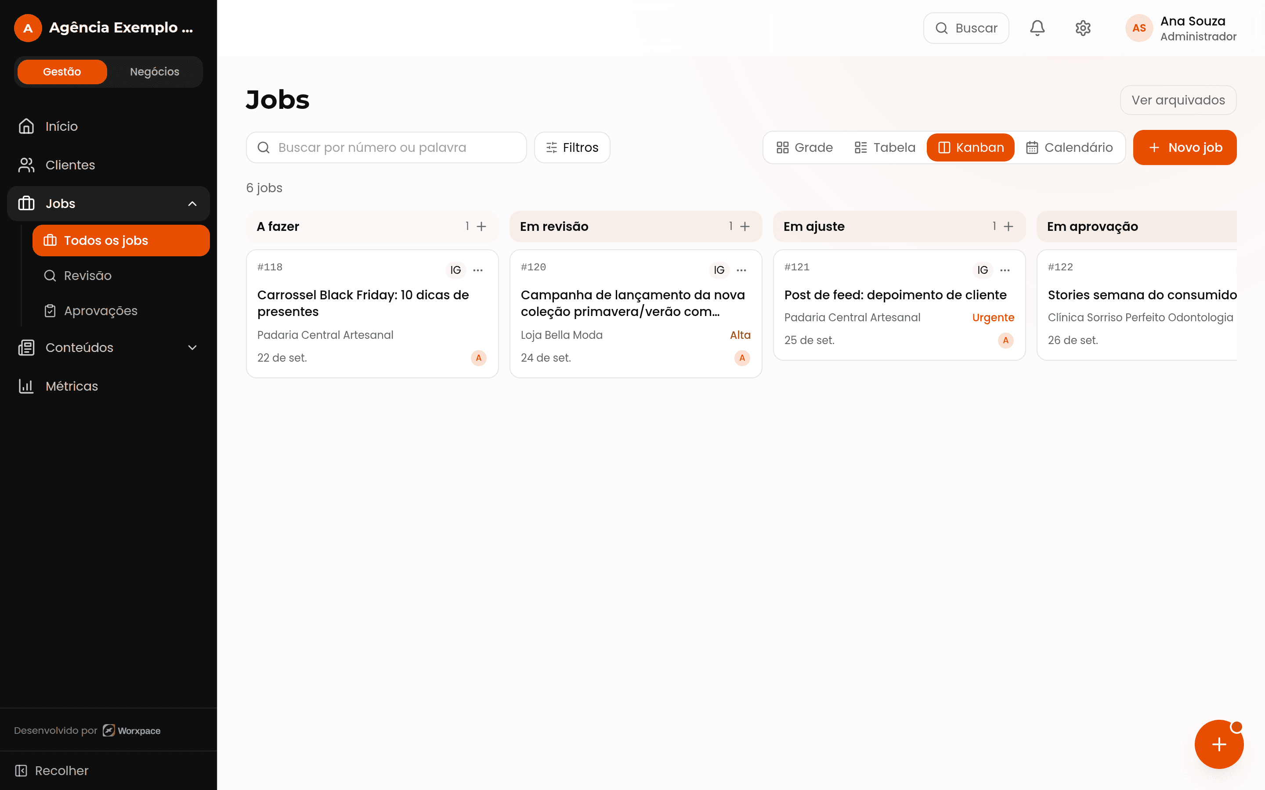The height and width of the screenshot is (790, 1265).
Task: Select Todos os jobs submenu
Action: pyautogui.click(x=121, y=241)
